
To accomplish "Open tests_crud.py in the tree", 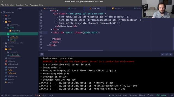I will (15, 55).
